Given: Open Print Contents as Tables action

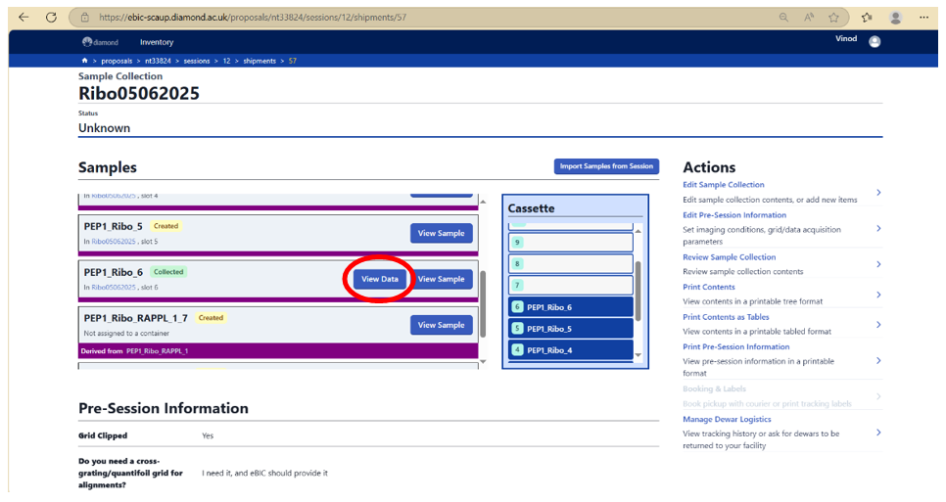Looking at the screenshot, I should point(726,317).
